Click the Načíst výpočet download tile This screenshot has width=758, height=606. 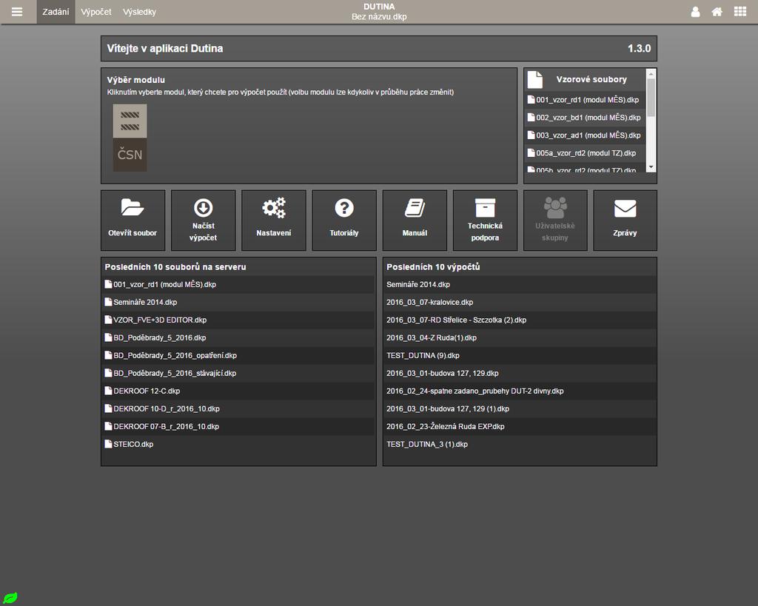[204, 220]
